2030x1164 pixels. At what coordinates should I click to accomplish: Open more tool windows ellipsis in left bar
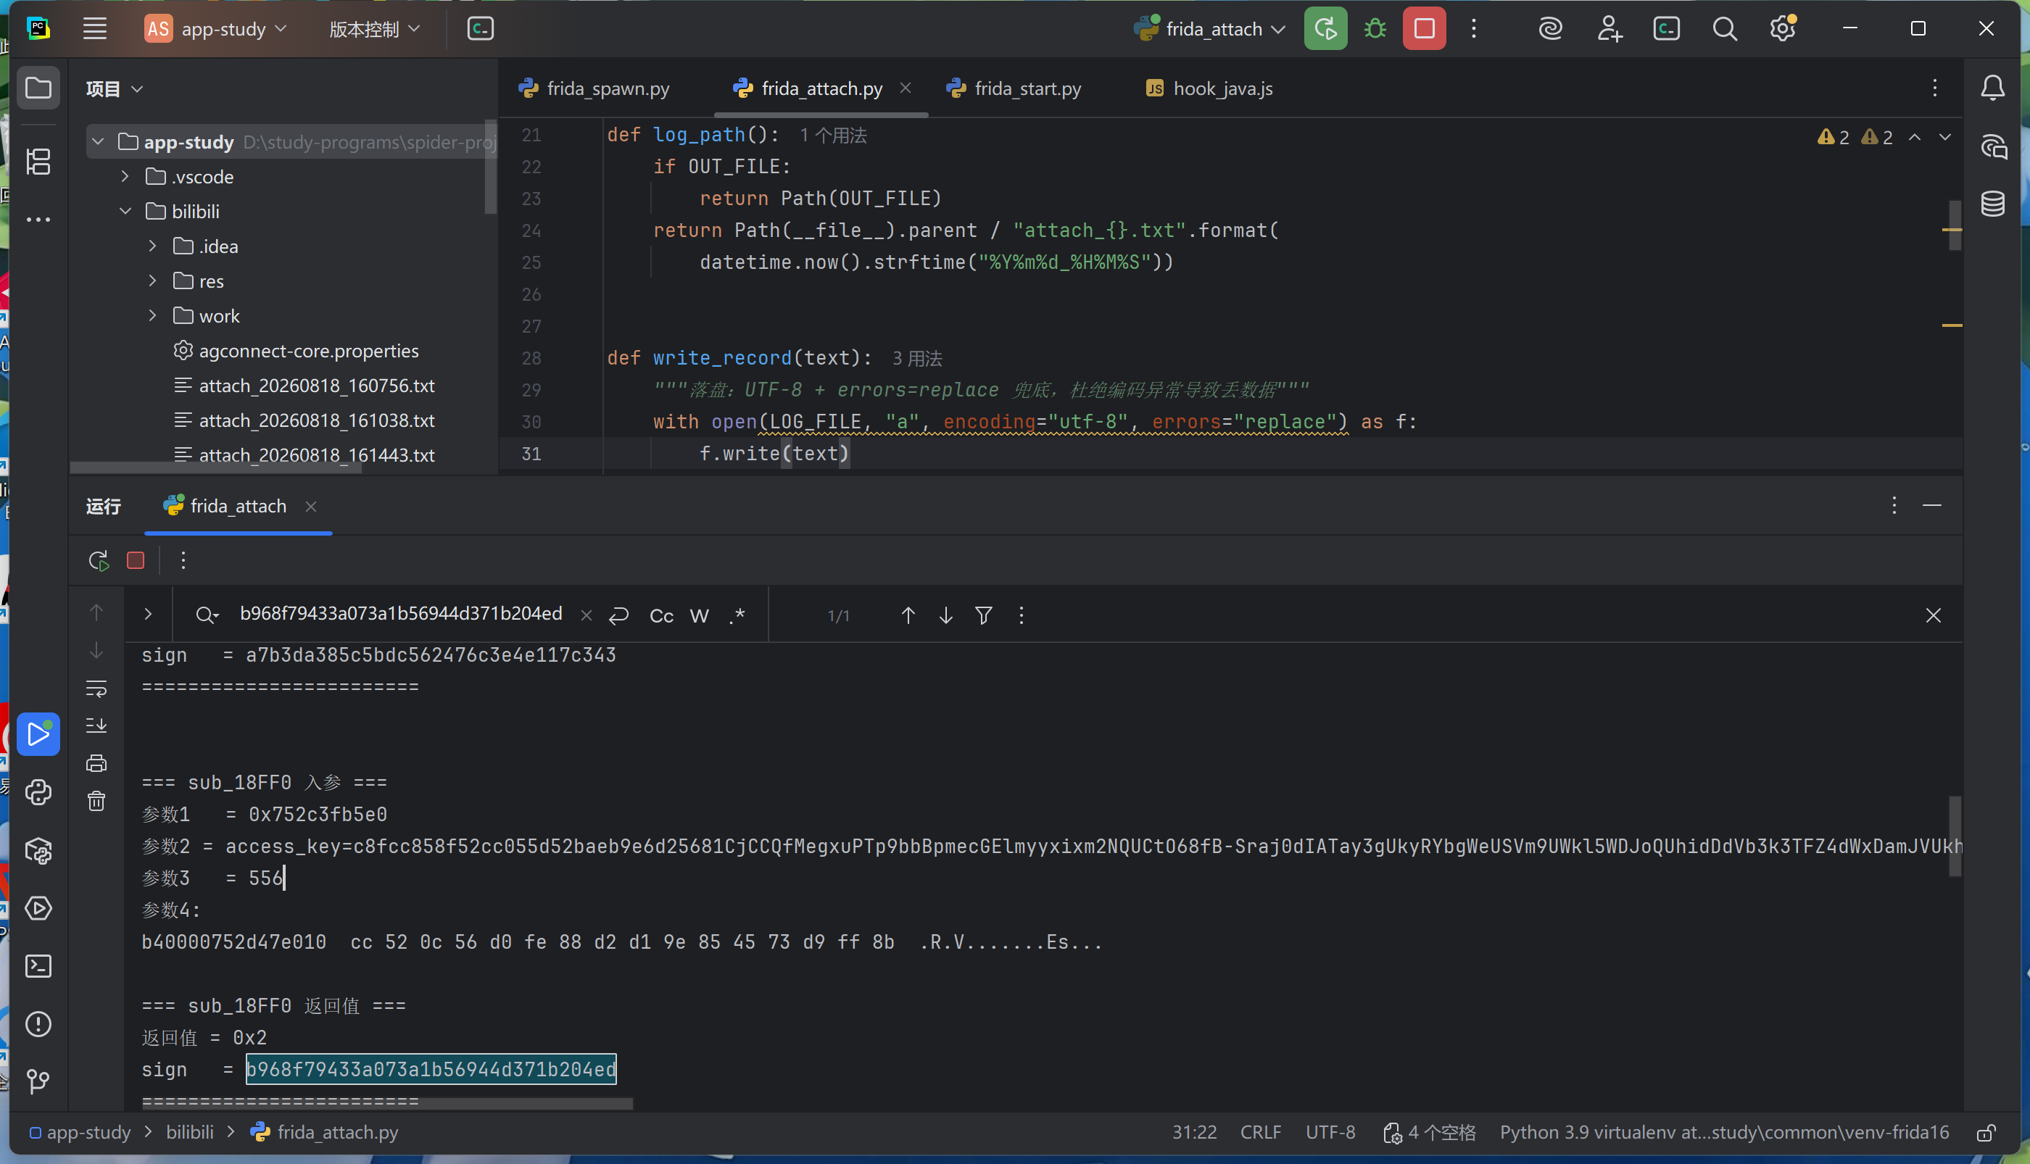pyautogui.click(x=38, y=219)
